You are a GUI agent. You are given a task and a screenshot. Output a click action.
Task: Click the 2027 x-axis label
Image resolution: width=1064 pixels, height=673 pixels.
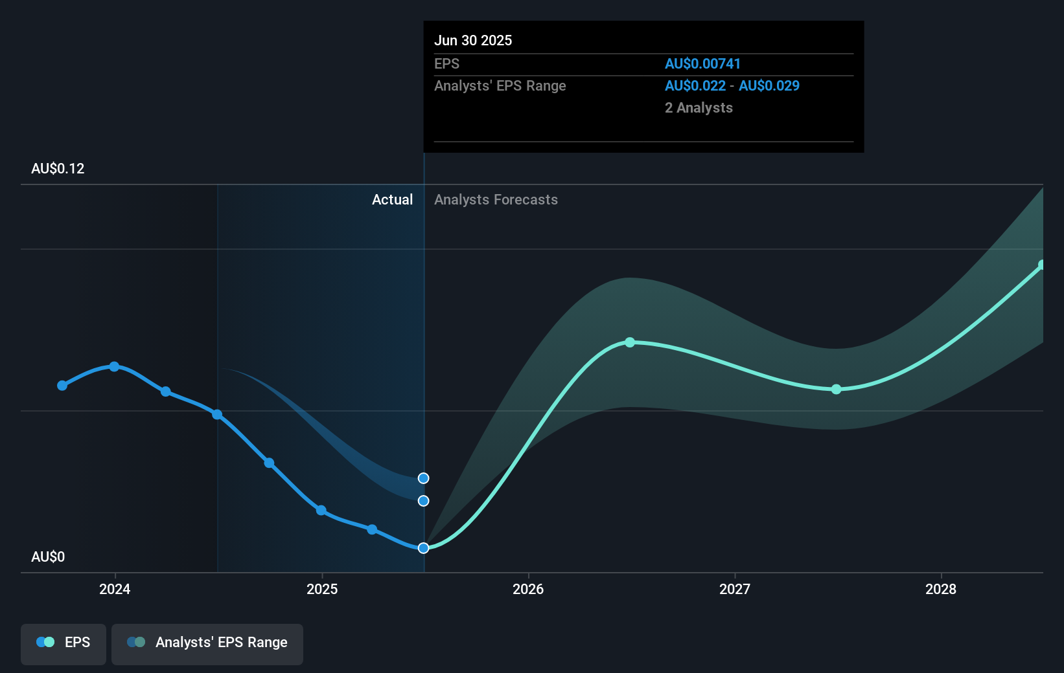[x=735, y=589]
